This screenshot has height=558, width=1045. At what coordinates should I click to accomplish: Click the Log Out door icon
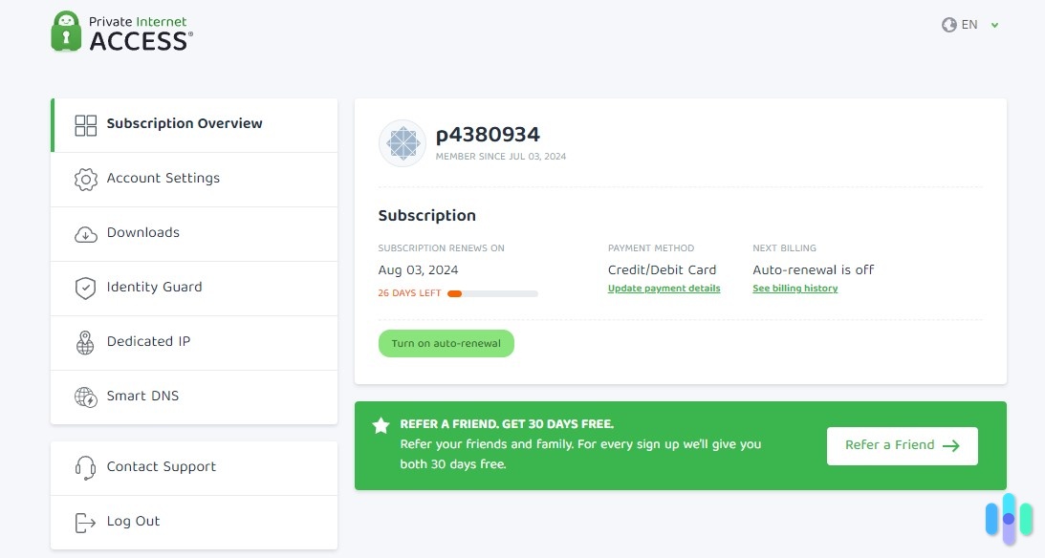(x=85, y=522)
